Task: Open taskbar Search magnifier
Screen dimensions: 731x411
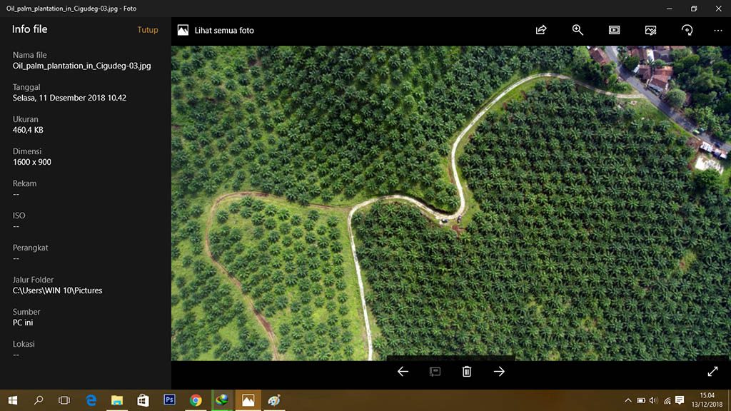Action: point(39,400)
